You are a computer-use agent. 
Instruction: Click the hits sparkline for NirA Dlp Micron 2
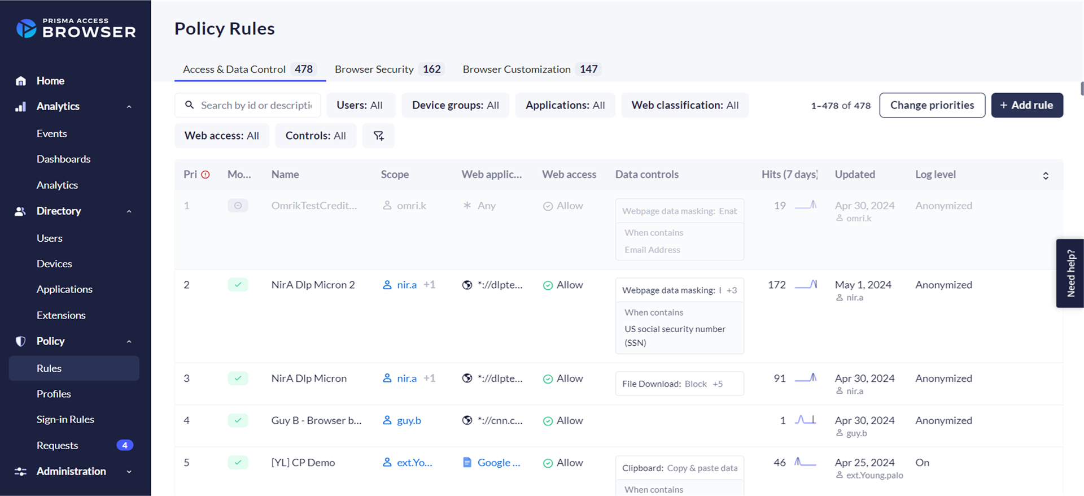coord(806,285)
